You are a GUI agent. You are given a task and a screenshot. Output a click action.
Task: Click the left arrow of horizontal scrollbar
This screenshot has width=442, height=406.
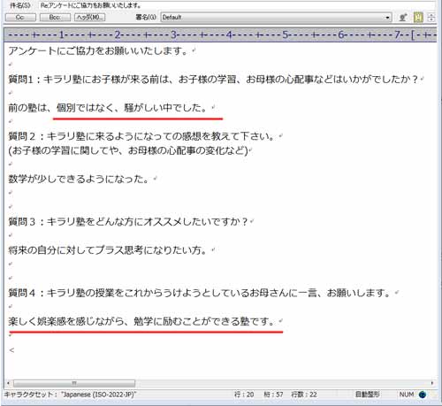pos(8,383)
